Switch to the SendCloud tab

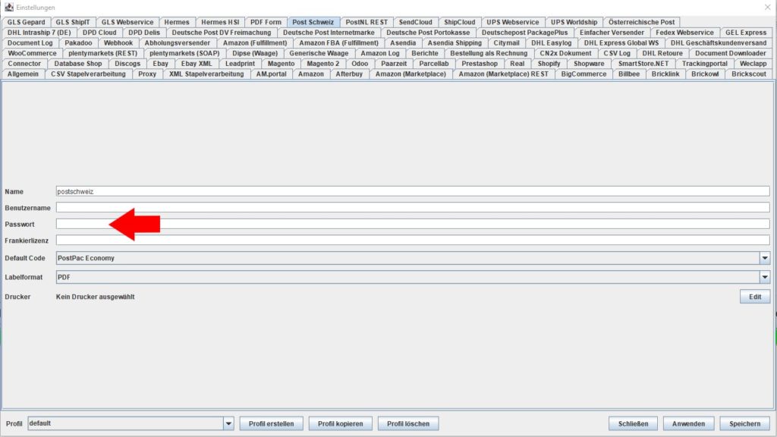pyautogui.click(x=415, y=22)
